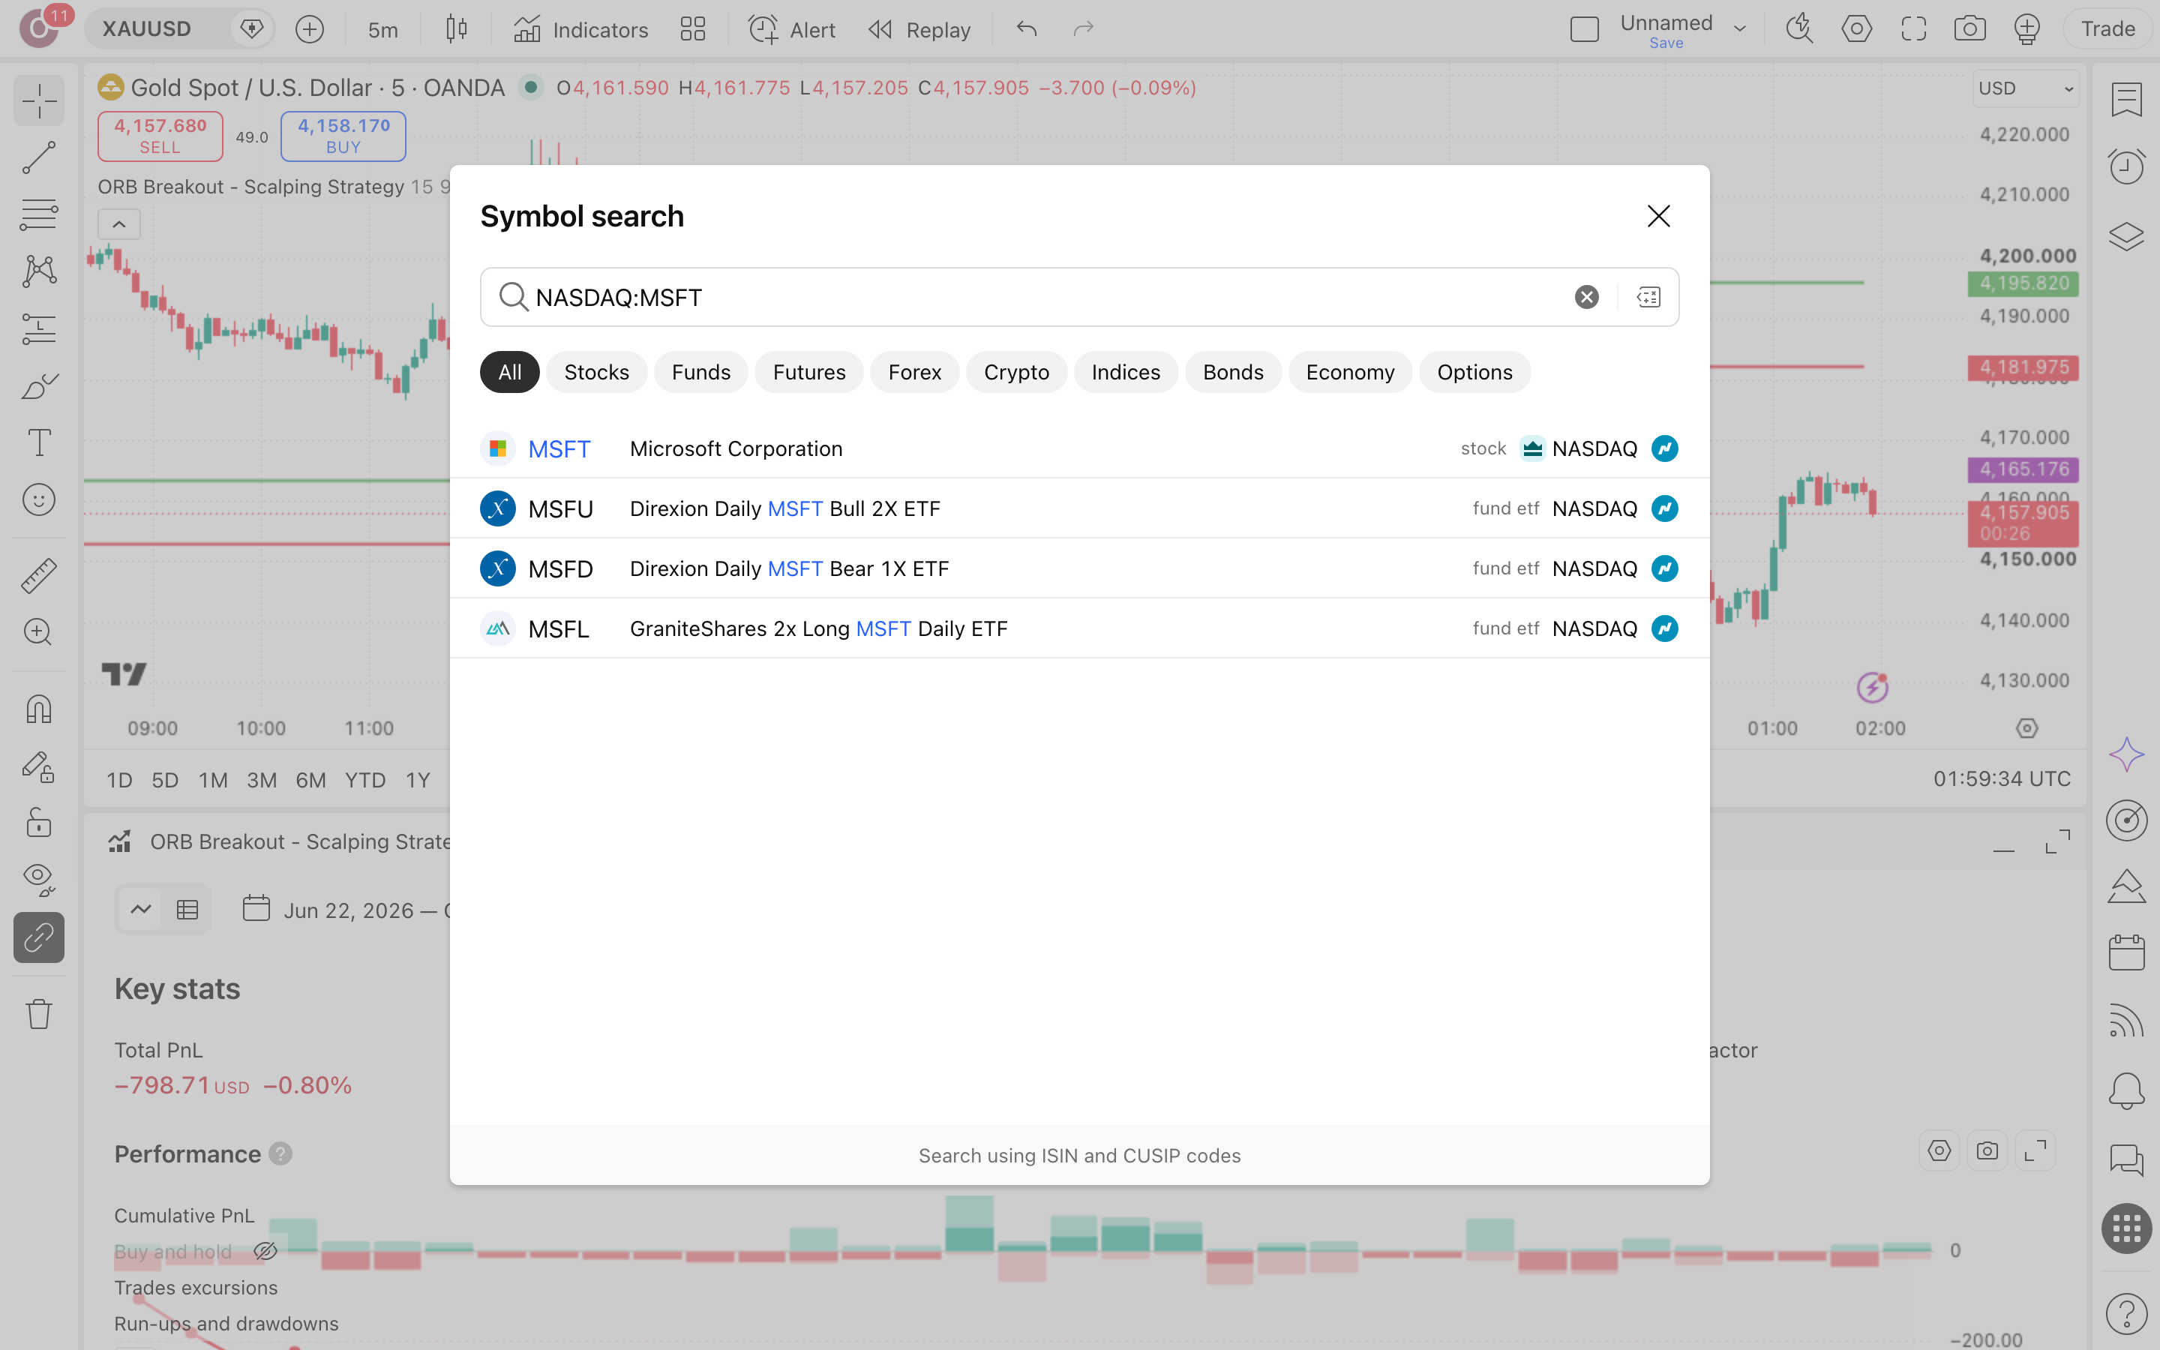The image size is (2160, 1350).
Task: Take a chart snapshot with camera icon
Action: coord(1969,28)
